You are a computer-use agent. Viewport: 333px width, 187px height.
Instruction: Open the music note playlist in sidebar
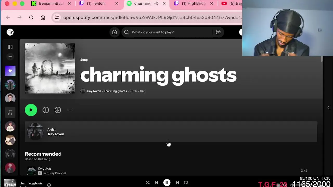10,112
